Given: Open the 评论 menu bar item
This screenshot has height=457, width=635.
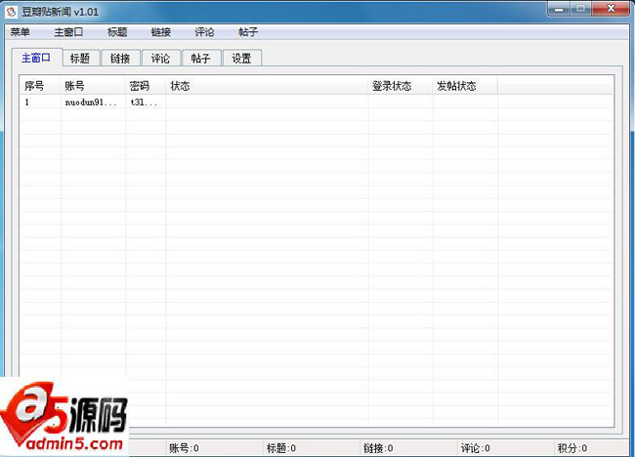Looking at the screenshot, I should 204,32.
